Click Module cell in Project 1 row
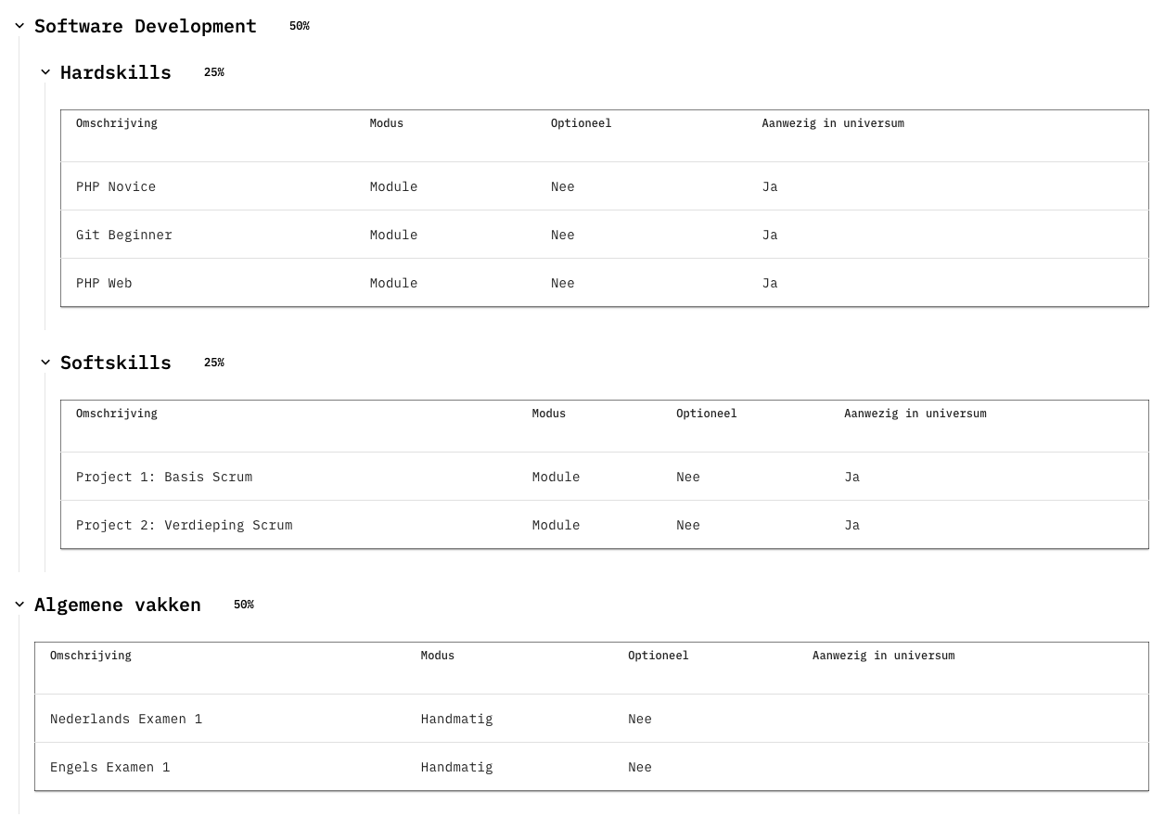 point(557,477)
